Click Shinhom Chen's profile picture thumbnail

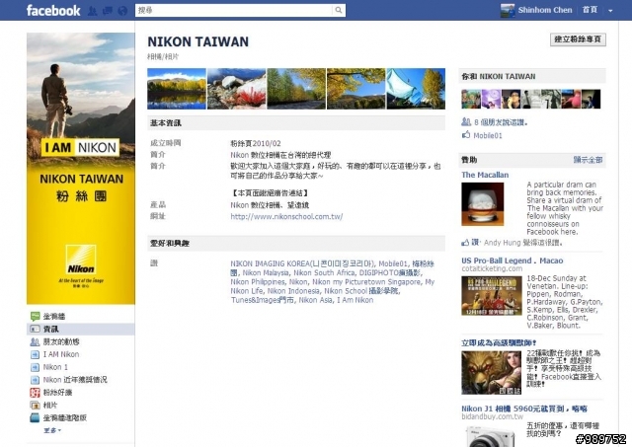(x=508, y=11)
